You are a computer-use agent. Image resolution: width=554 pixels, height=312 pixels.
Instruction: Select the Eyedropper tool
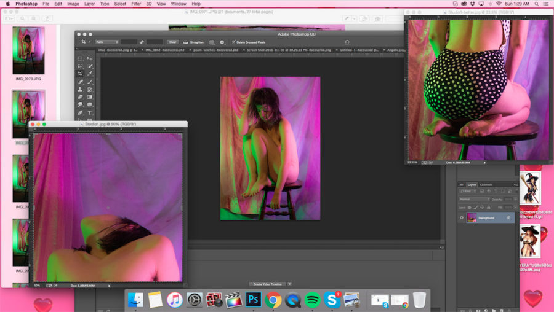90,74
